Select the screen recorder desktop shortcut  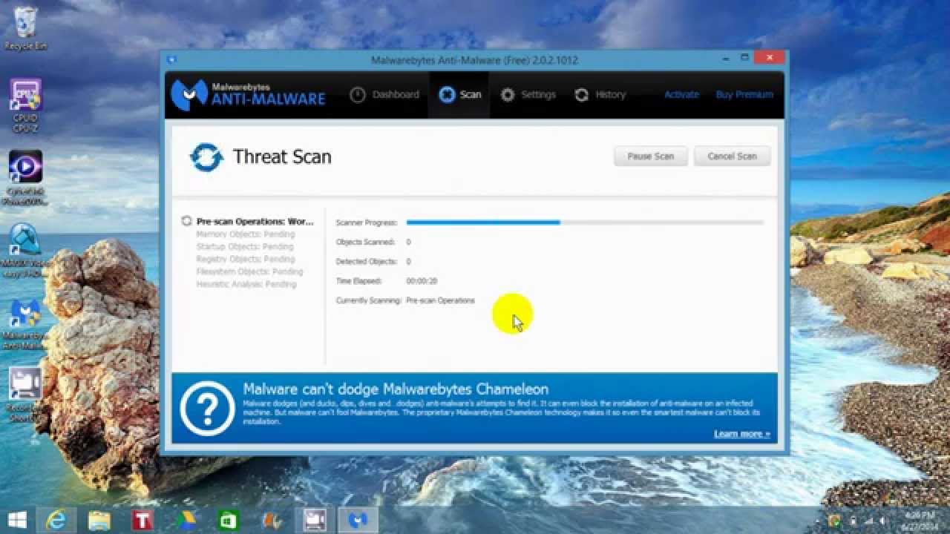pos(25,396)
